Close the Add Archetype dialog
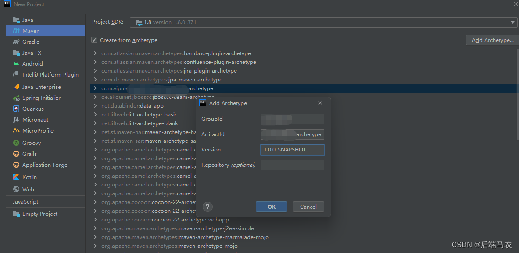 (320, 103)
